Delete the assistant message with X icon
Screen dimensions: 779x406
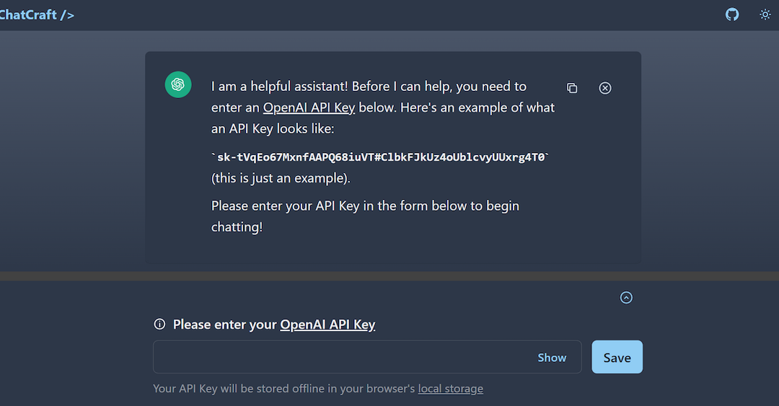click(x=605, y=88)
